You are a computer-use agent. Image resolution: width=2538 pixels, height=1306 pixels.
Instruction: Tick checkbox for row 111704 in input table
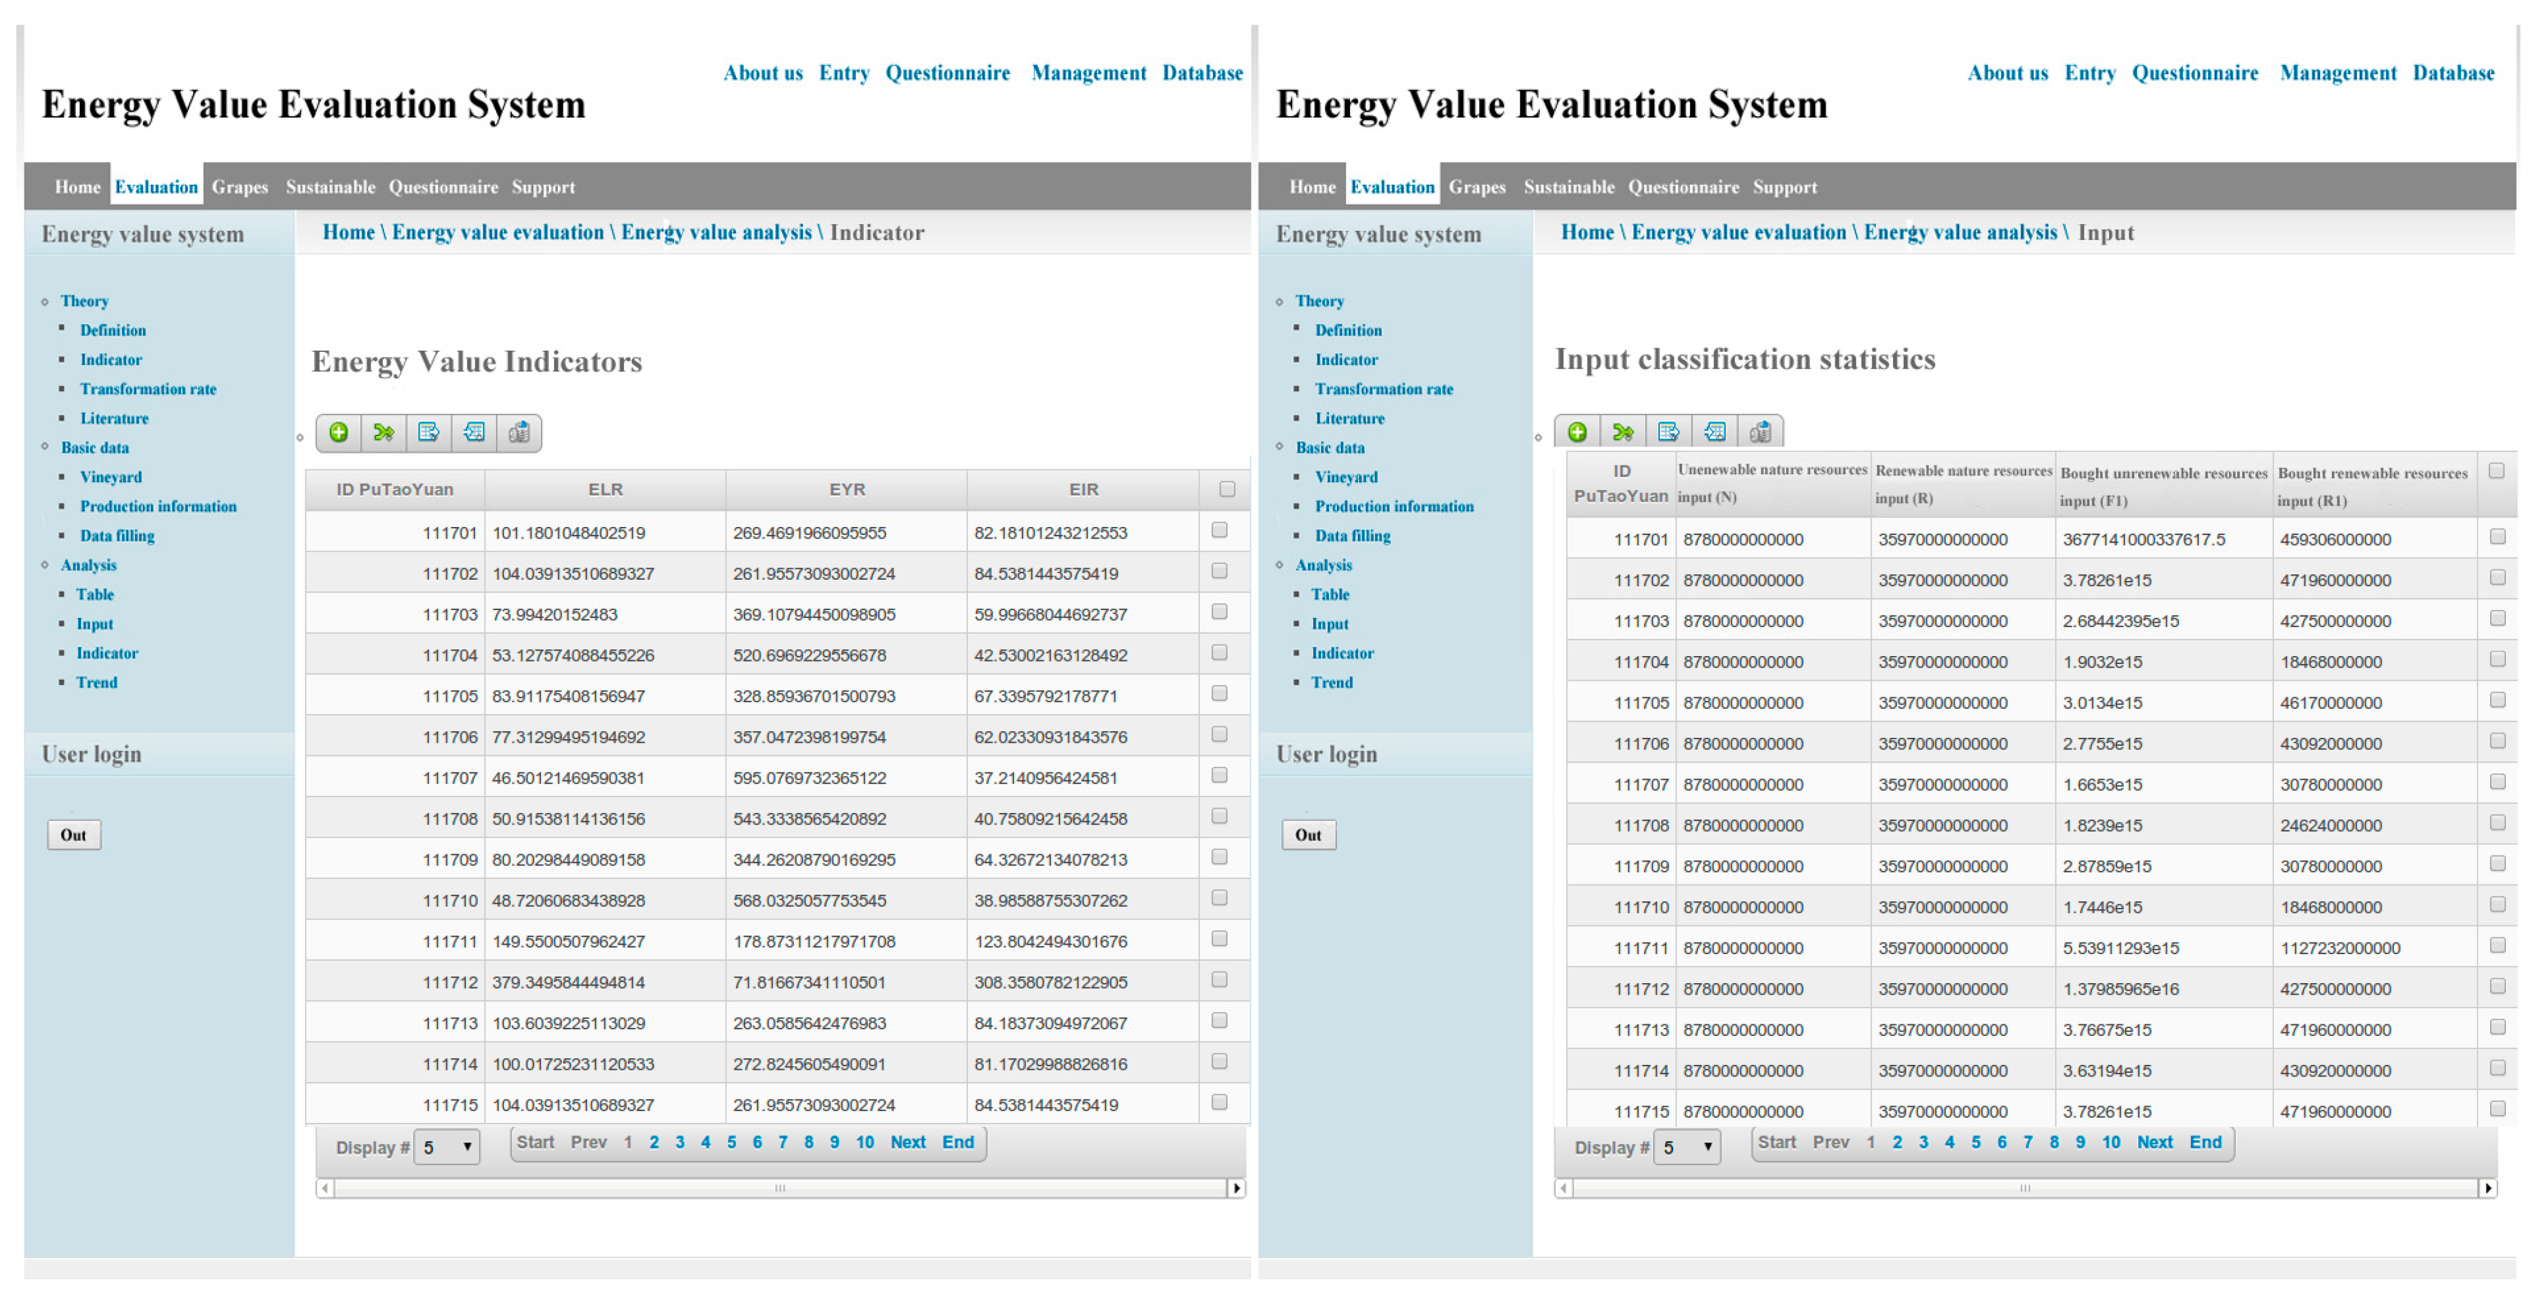(2497, 659)
